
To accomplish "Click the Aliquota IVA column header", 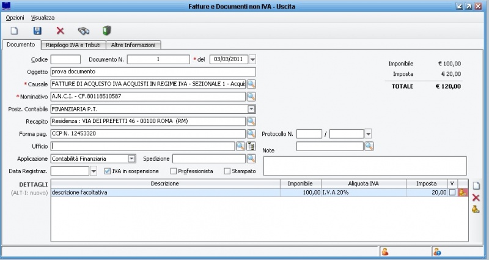I will tap(364, 184).
